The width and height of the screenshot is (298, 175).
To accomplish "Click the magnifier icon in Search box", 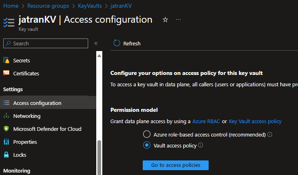I will [x=8, y=43].
